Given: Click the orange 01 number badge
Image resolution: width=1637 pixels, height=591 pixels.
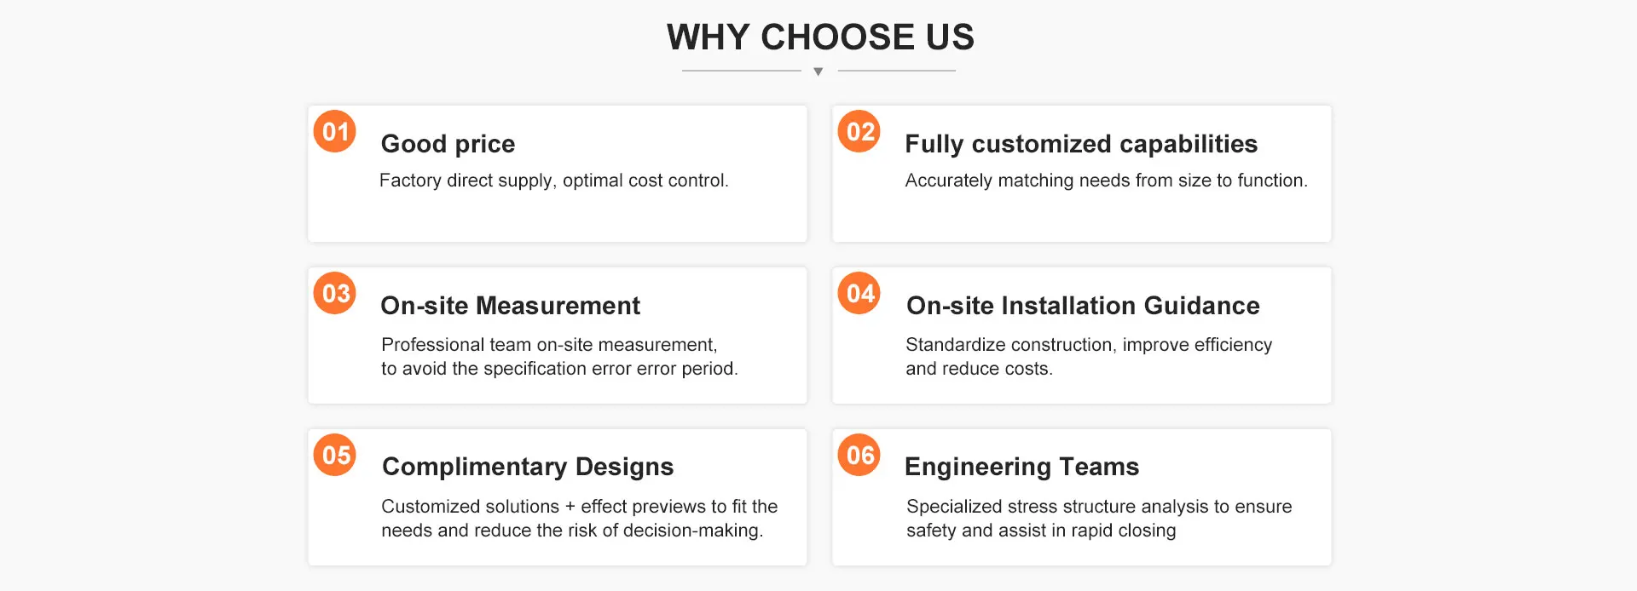Looking at the screenshot, I should click(x=335, y=131).
